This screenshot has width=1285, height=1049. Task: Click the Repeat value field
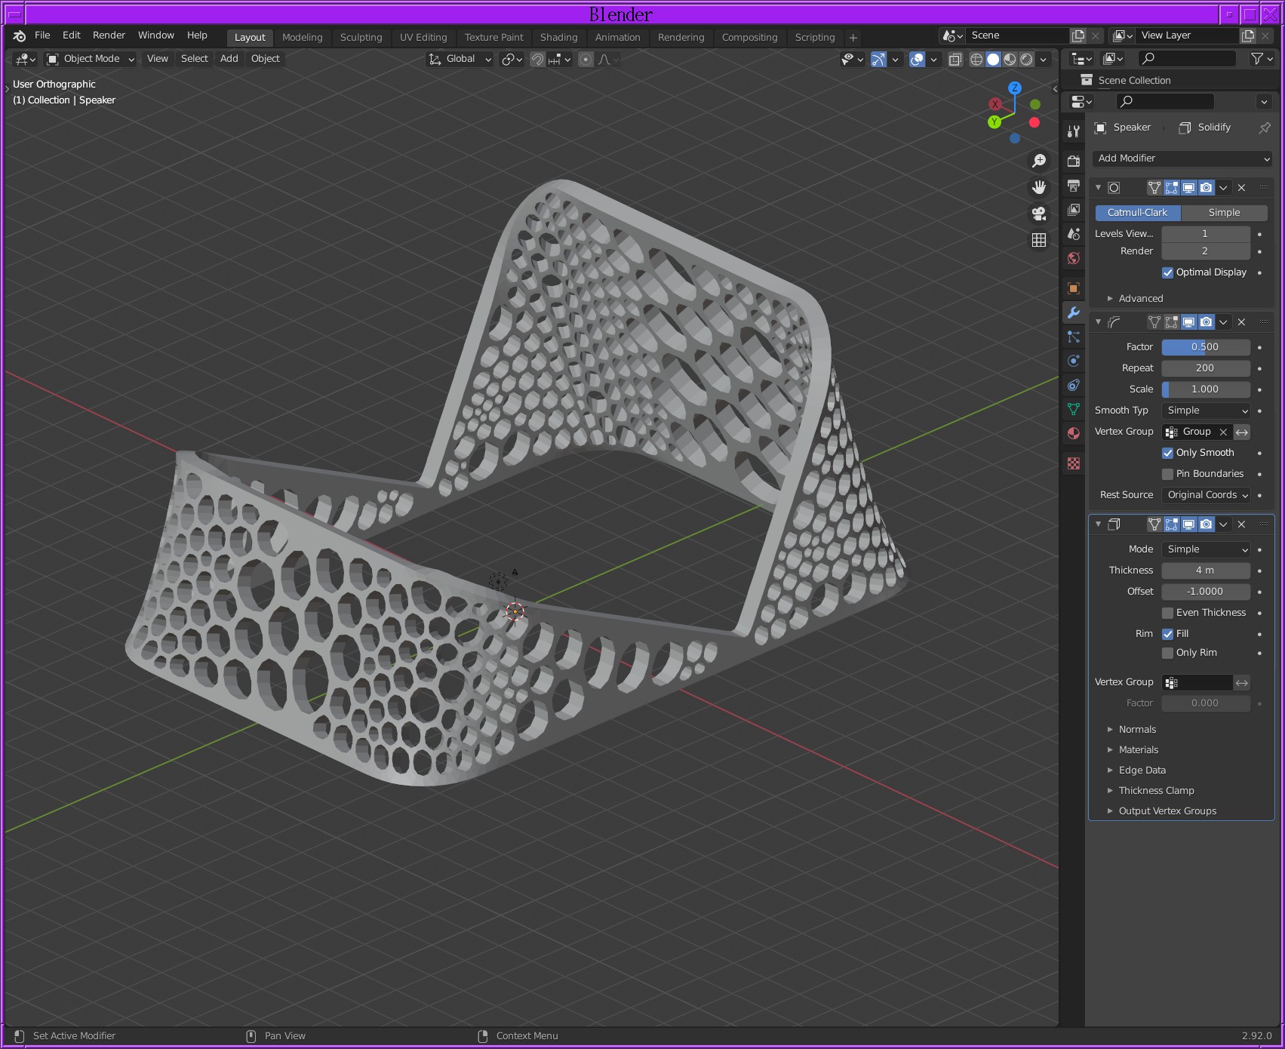click(1205, 368)
